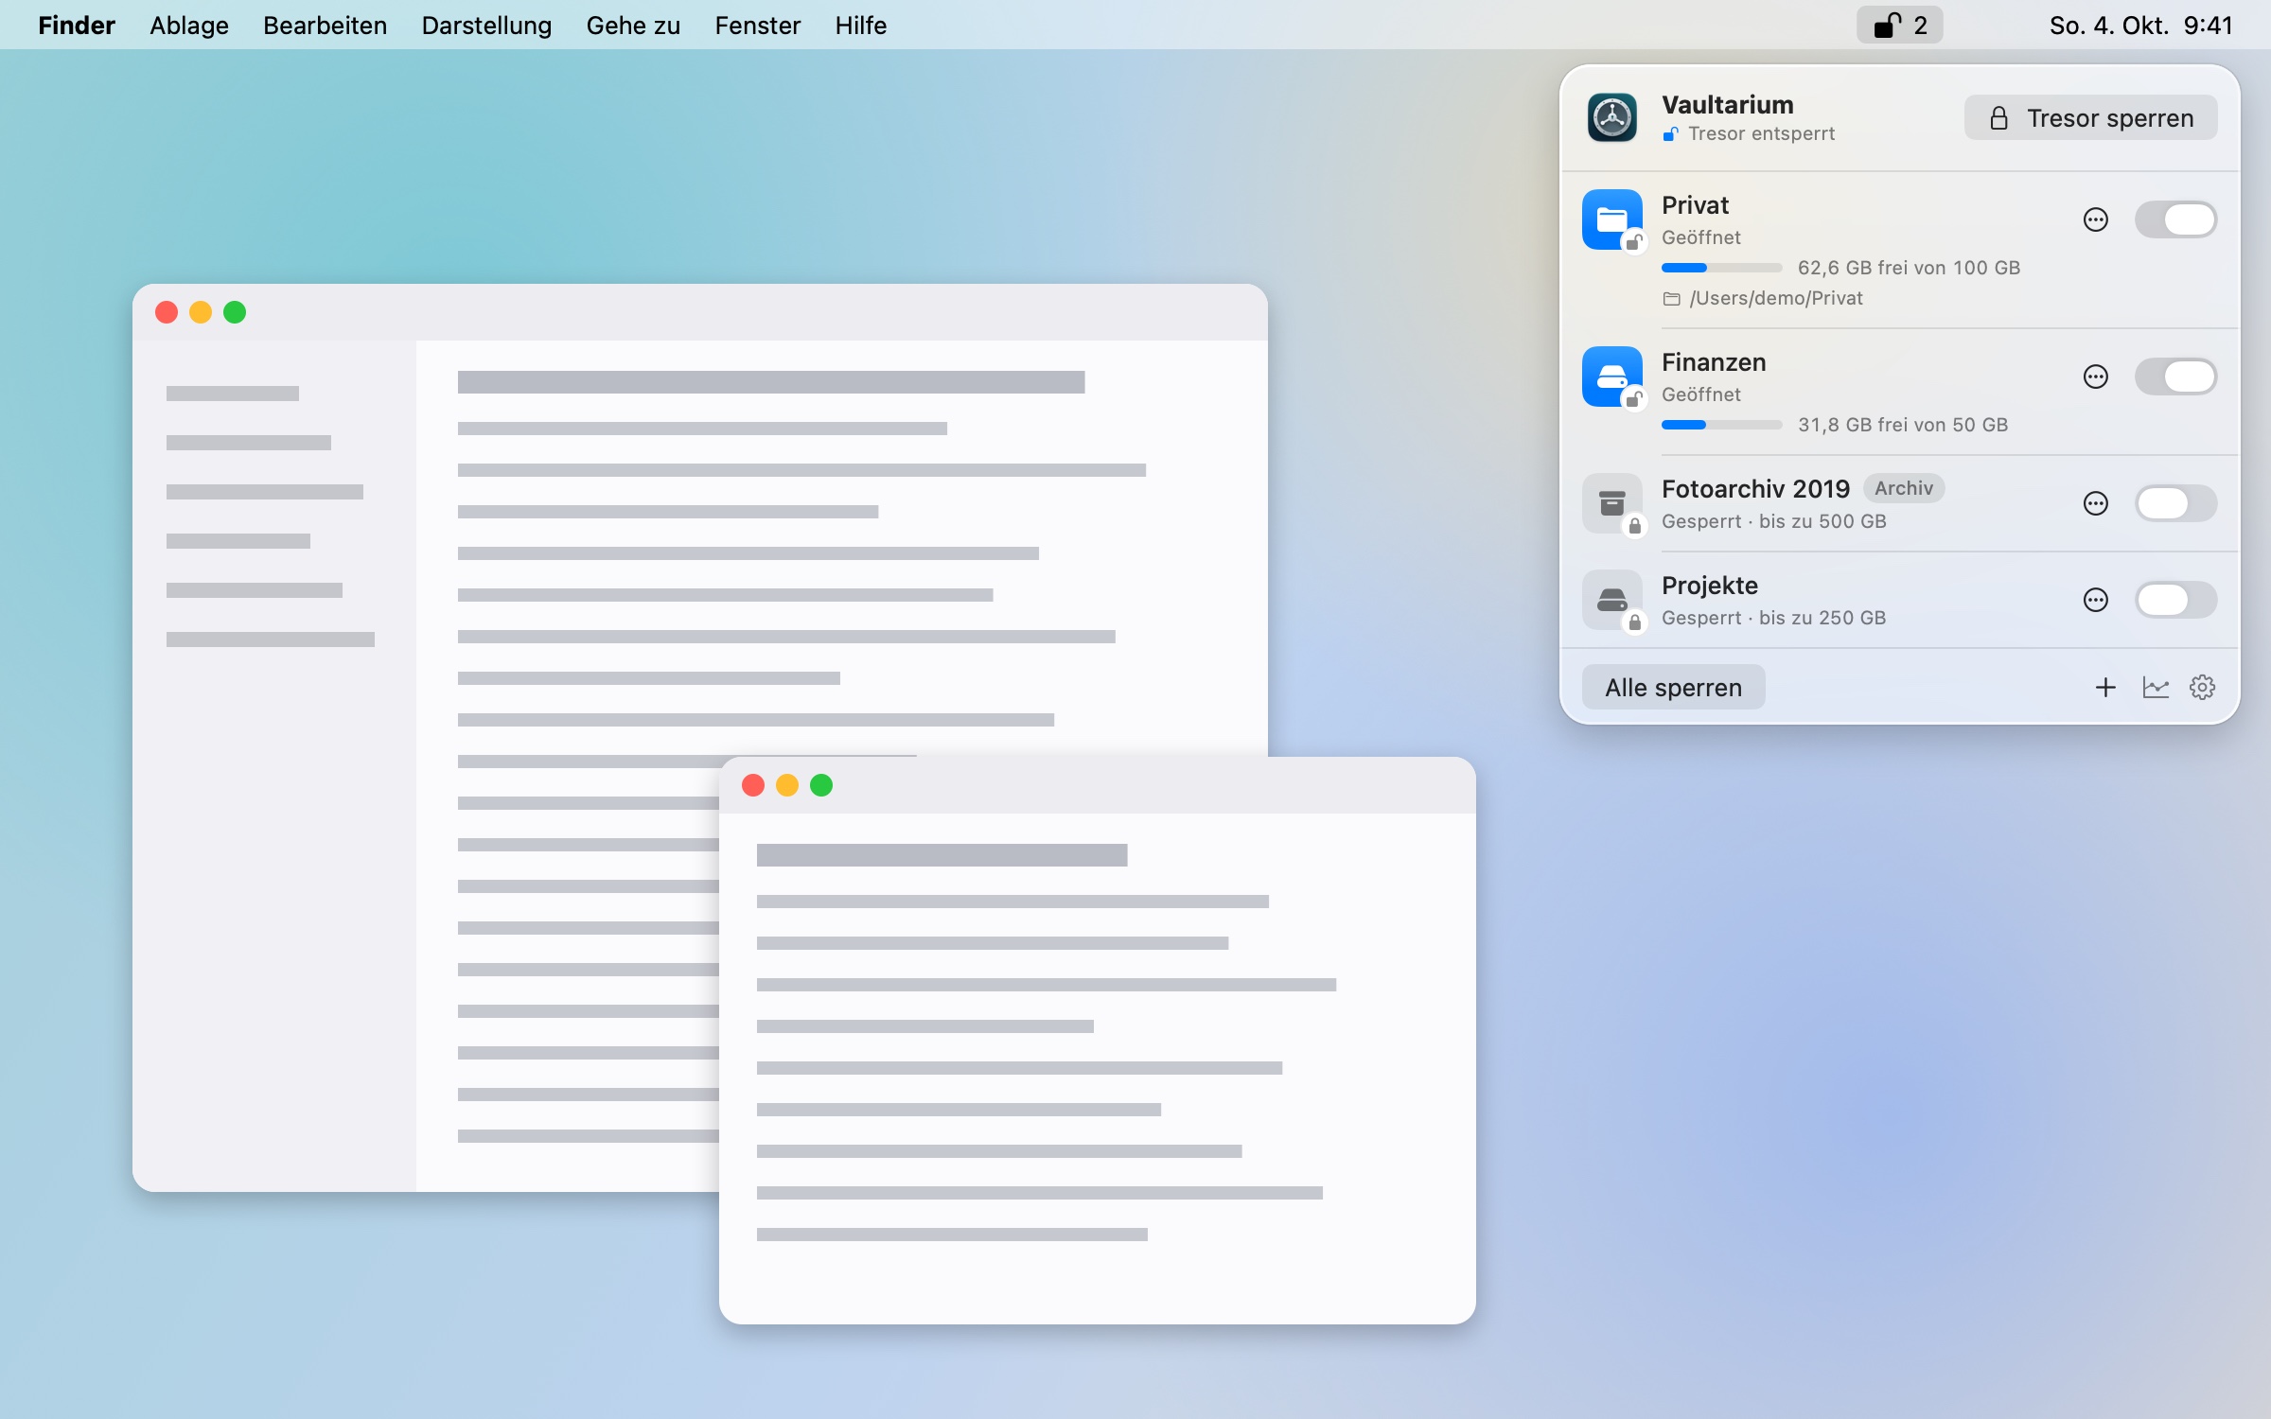
Task: Close the large back window
Action: [167, 312]
